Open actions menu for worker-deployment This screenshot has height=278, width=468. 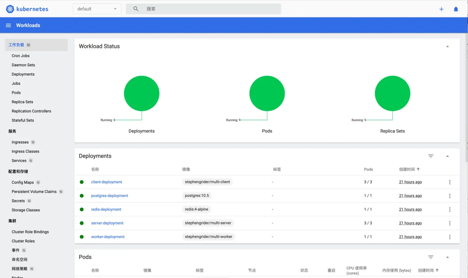(x=450, y=237)
